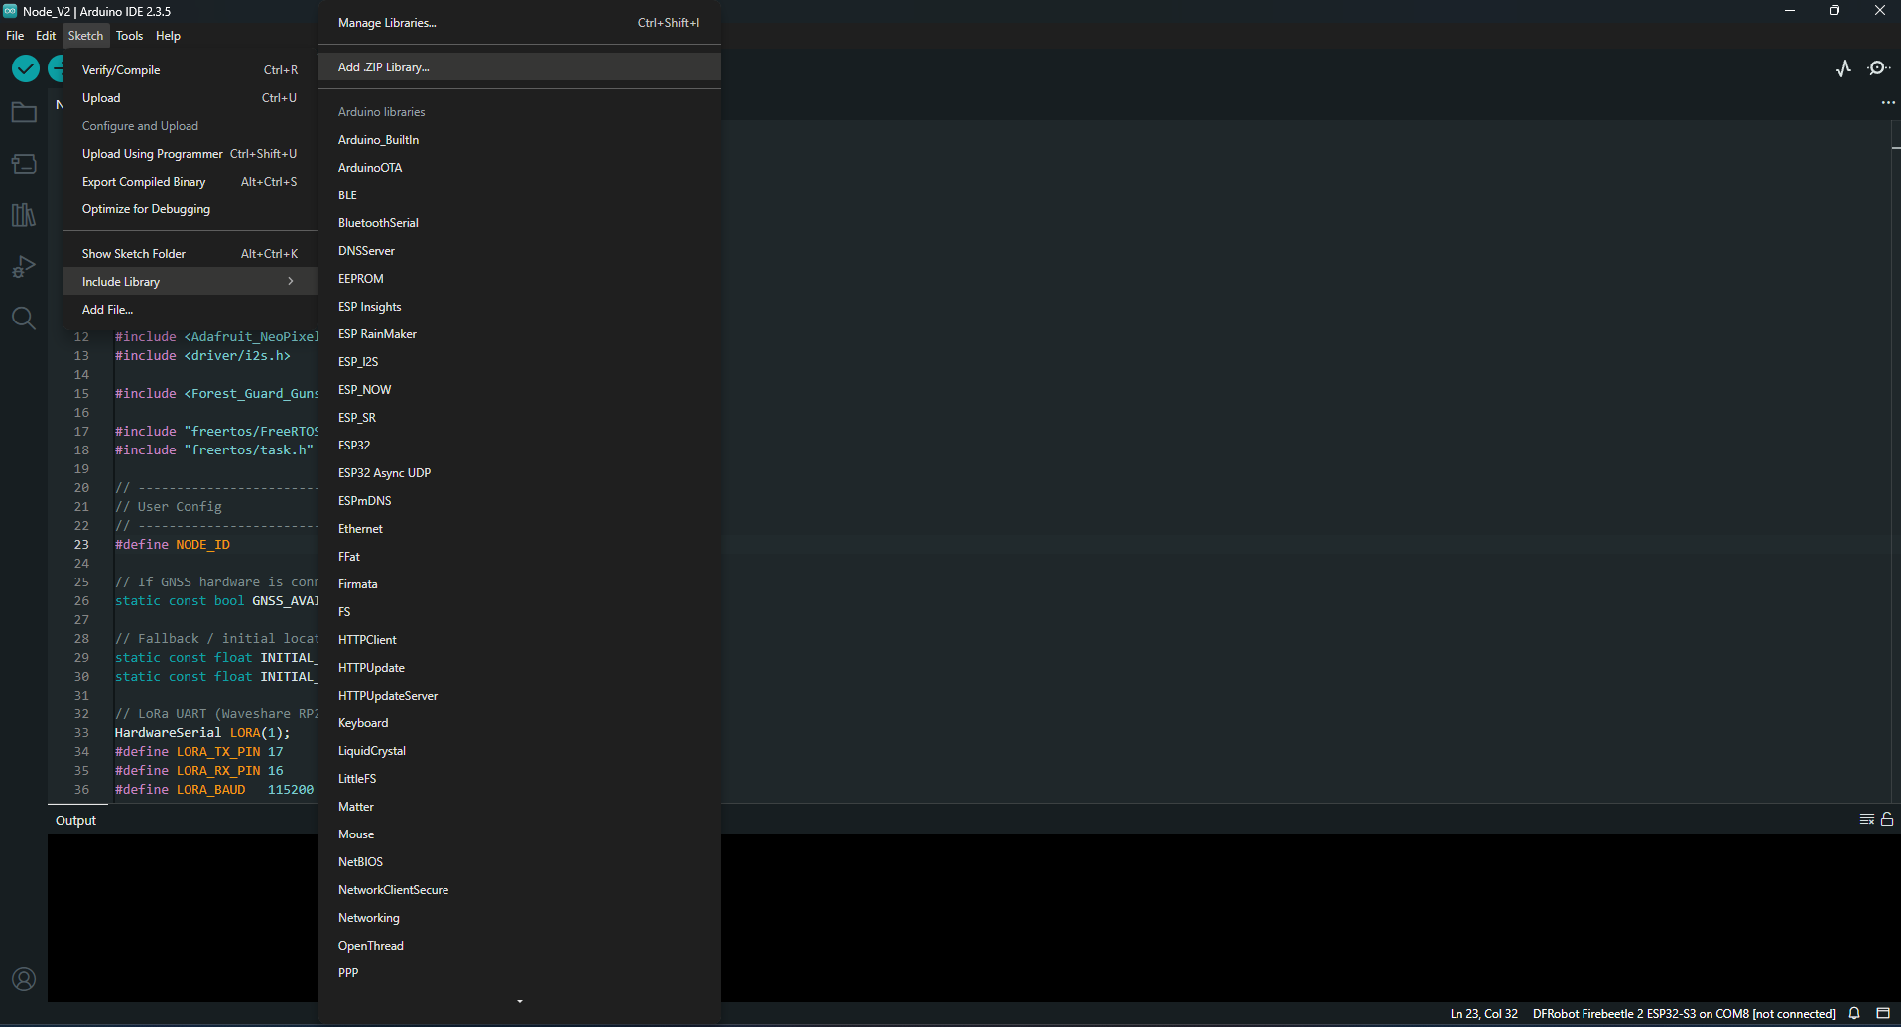Open the Sketchbook folder sidebar icon
Screen dimensions: 1901x1027
point(24,112)
